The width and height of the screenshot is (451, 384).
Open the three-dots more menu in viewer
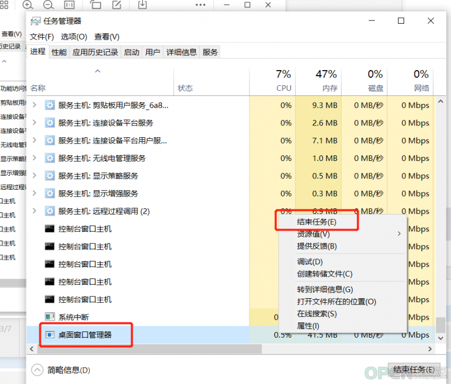point(200,5)
